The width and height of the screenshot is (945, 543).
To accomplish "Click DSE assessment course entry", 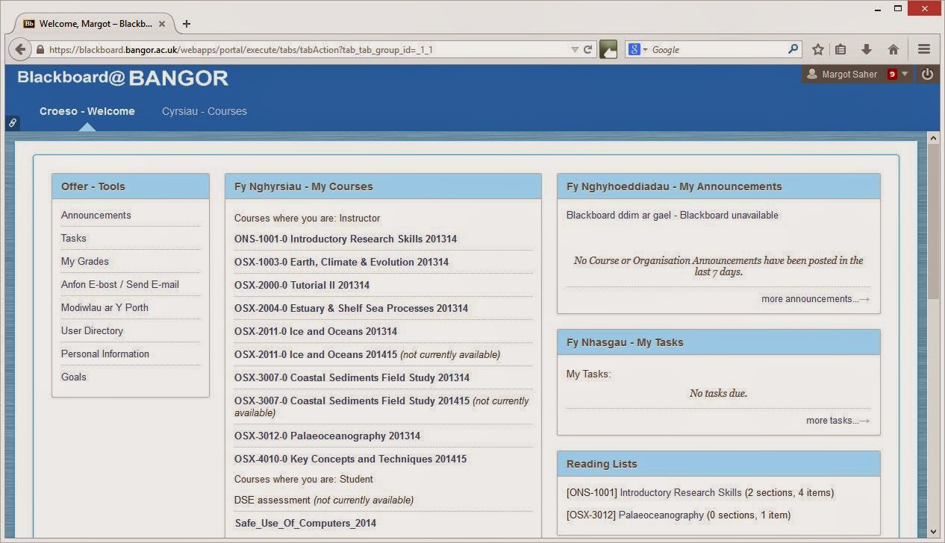I will click(272, 500).
